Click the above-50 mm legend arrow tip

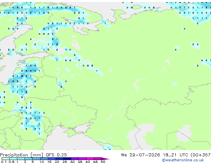click(x=105, y=159)
